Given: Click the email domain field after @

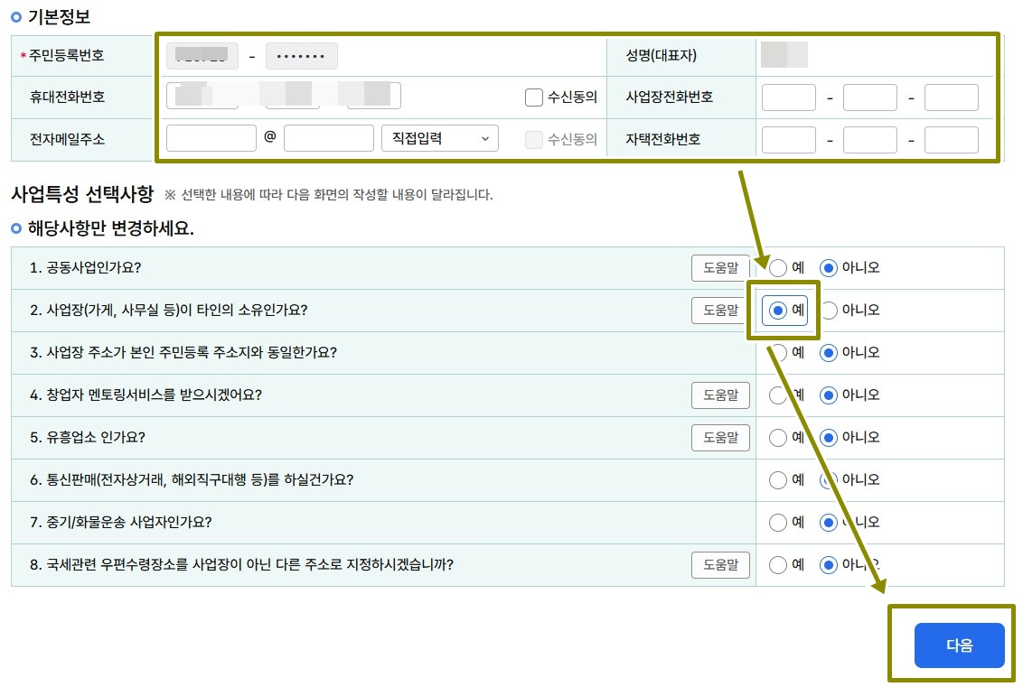Looking at the screenshot, I should pos(328,138).
